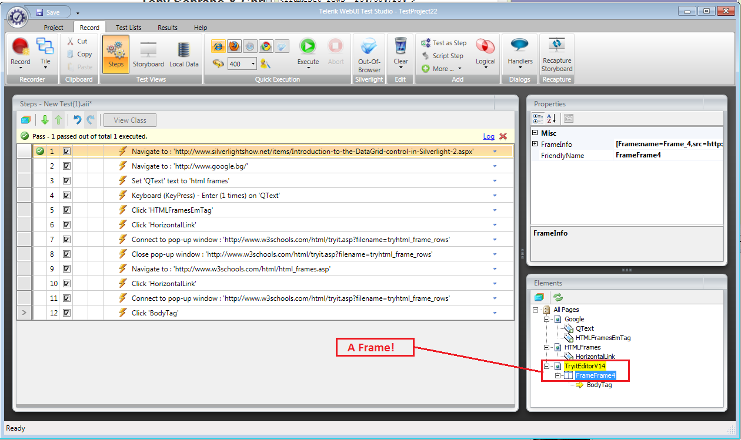Collapse the Google page node
The image size is (741, 440).
[546, 319]
